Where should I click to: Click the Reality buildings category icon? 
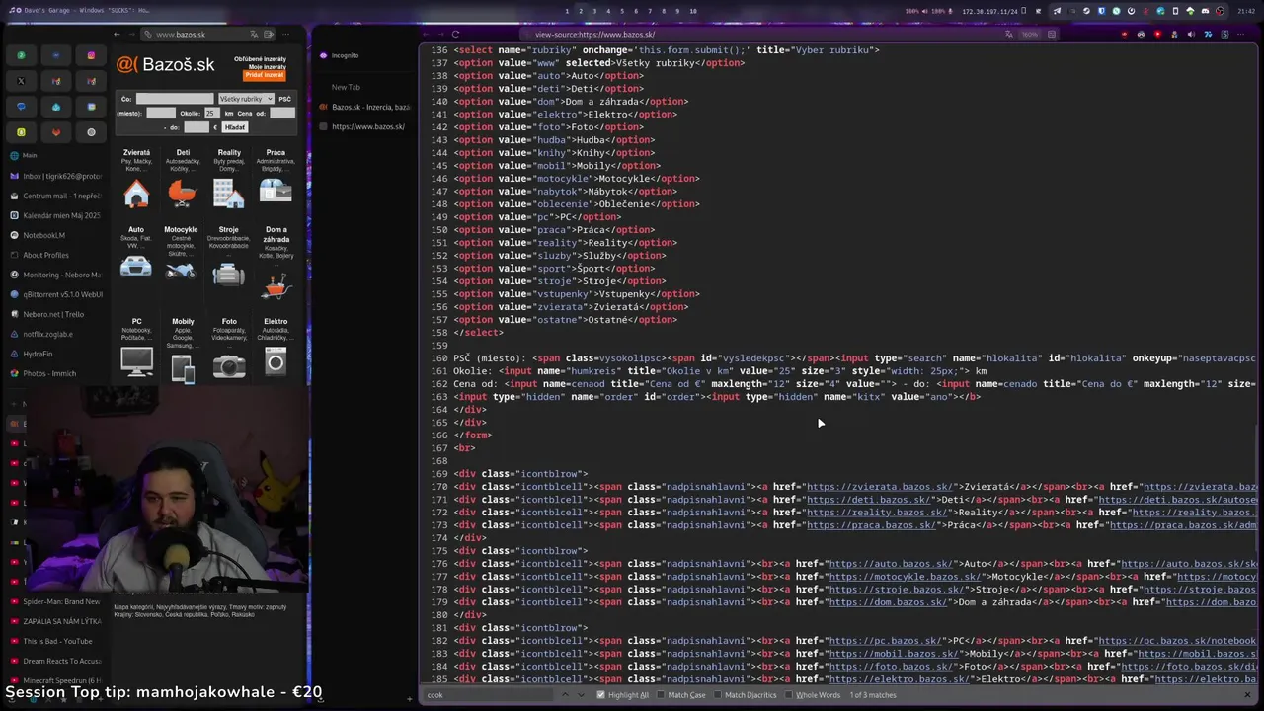(228, 194)
